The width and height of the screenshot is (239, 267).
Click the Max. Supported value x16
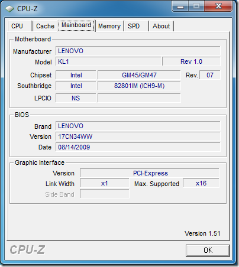point(201,183)
